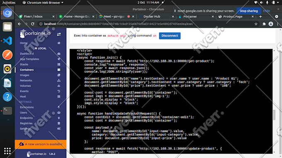Click the plug icon beside Endpoints
This screenshot has width=282, height=158.
pos(59,118)
